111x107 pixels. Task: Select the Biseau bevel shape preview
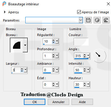(x=16, y=45)
